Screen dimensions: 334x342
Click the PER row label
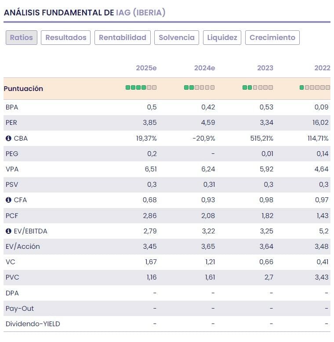pos(11,123)
